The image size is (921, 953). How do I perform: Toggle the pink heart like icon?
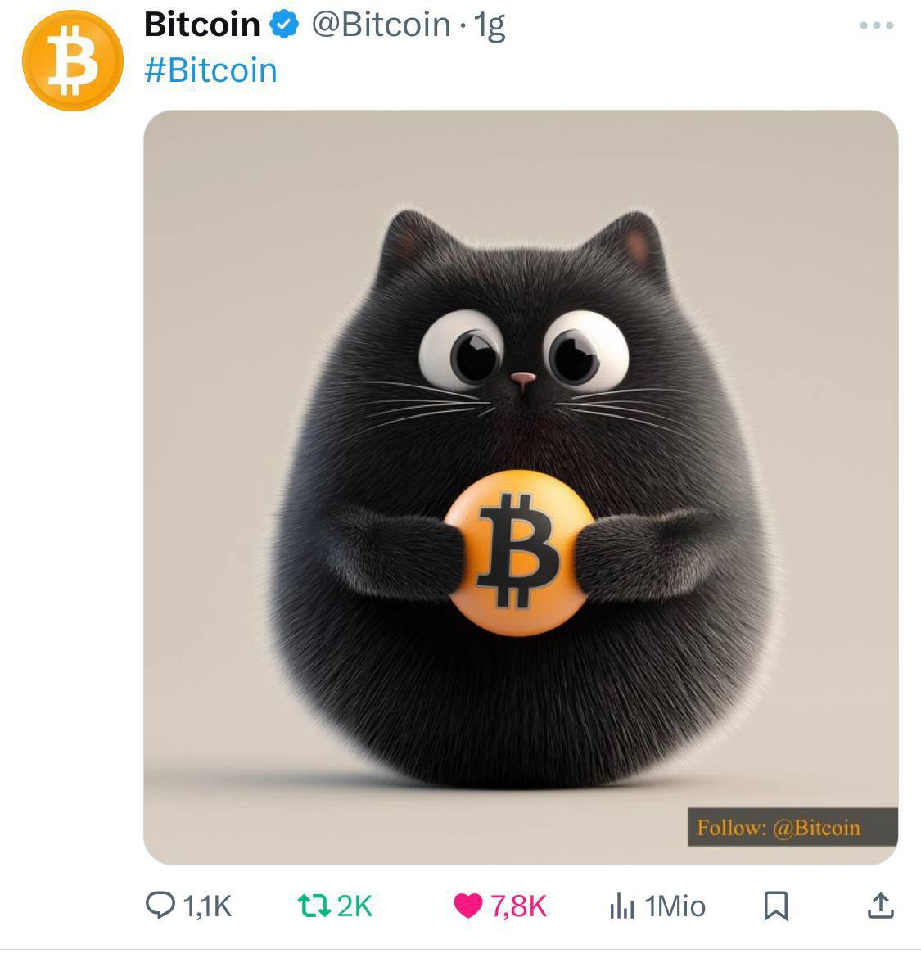[x=468, y=906]
